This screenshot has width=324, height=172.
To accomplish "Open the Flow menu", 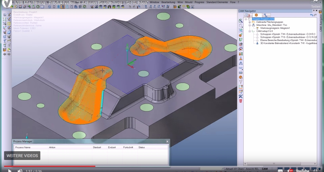I will pos(233,2).
